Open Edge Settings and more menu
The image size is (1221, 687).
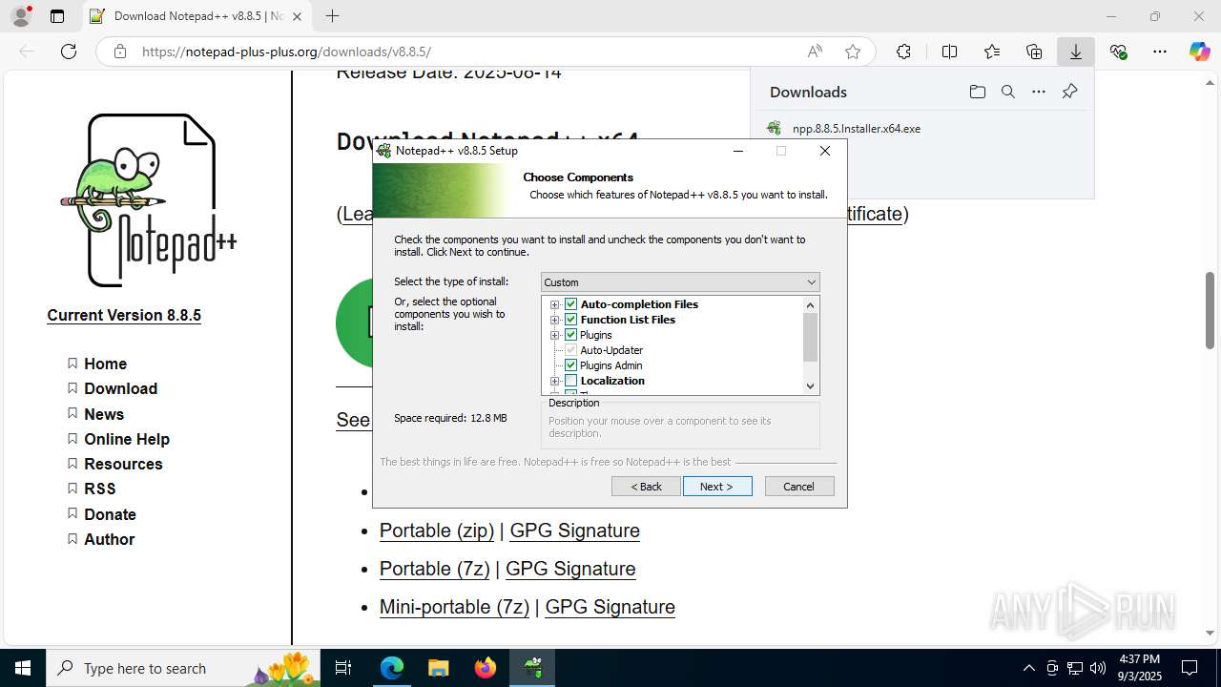click(1160, 52)
